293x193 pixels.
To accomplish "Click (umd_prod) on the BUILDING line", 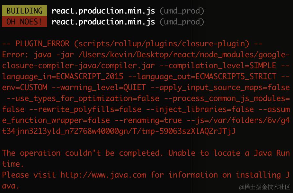I will [x=182, y=11].
